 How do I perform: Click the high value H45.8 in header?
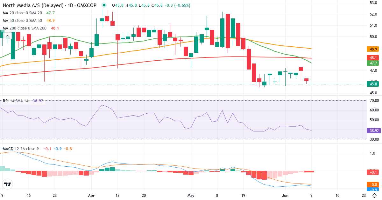[x=131, y=5]
